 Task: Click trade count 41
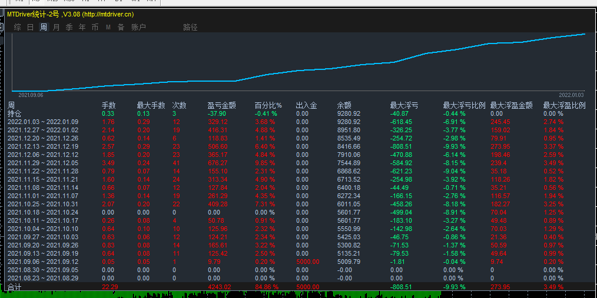click(x=176, y=163)
